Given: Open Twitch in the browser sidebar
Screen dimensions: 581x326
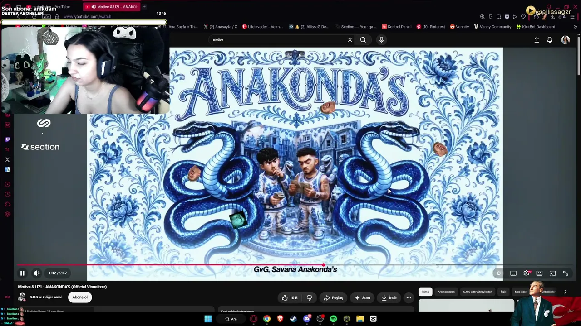Looking at the screenshot, I should pyautogui.click(x=7, y=139).
